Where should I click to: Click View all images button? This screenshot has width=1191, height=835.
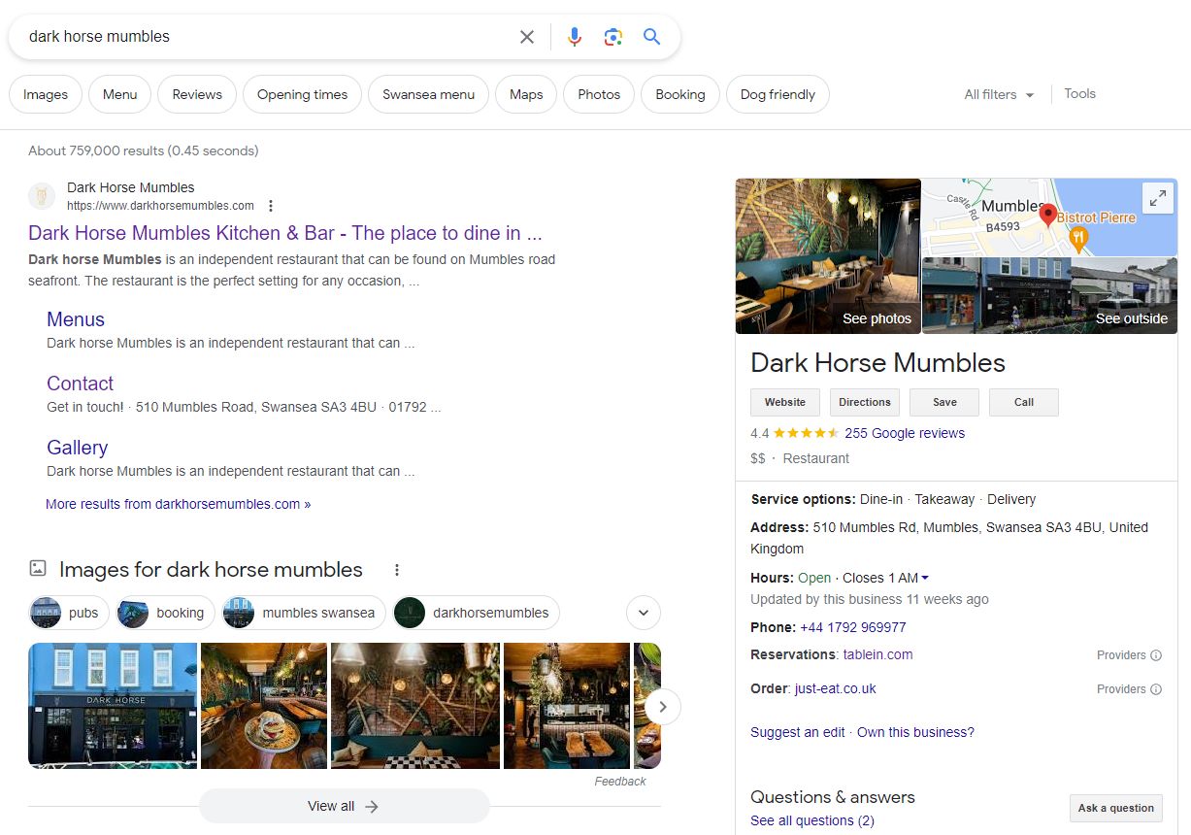click(344, 806)
